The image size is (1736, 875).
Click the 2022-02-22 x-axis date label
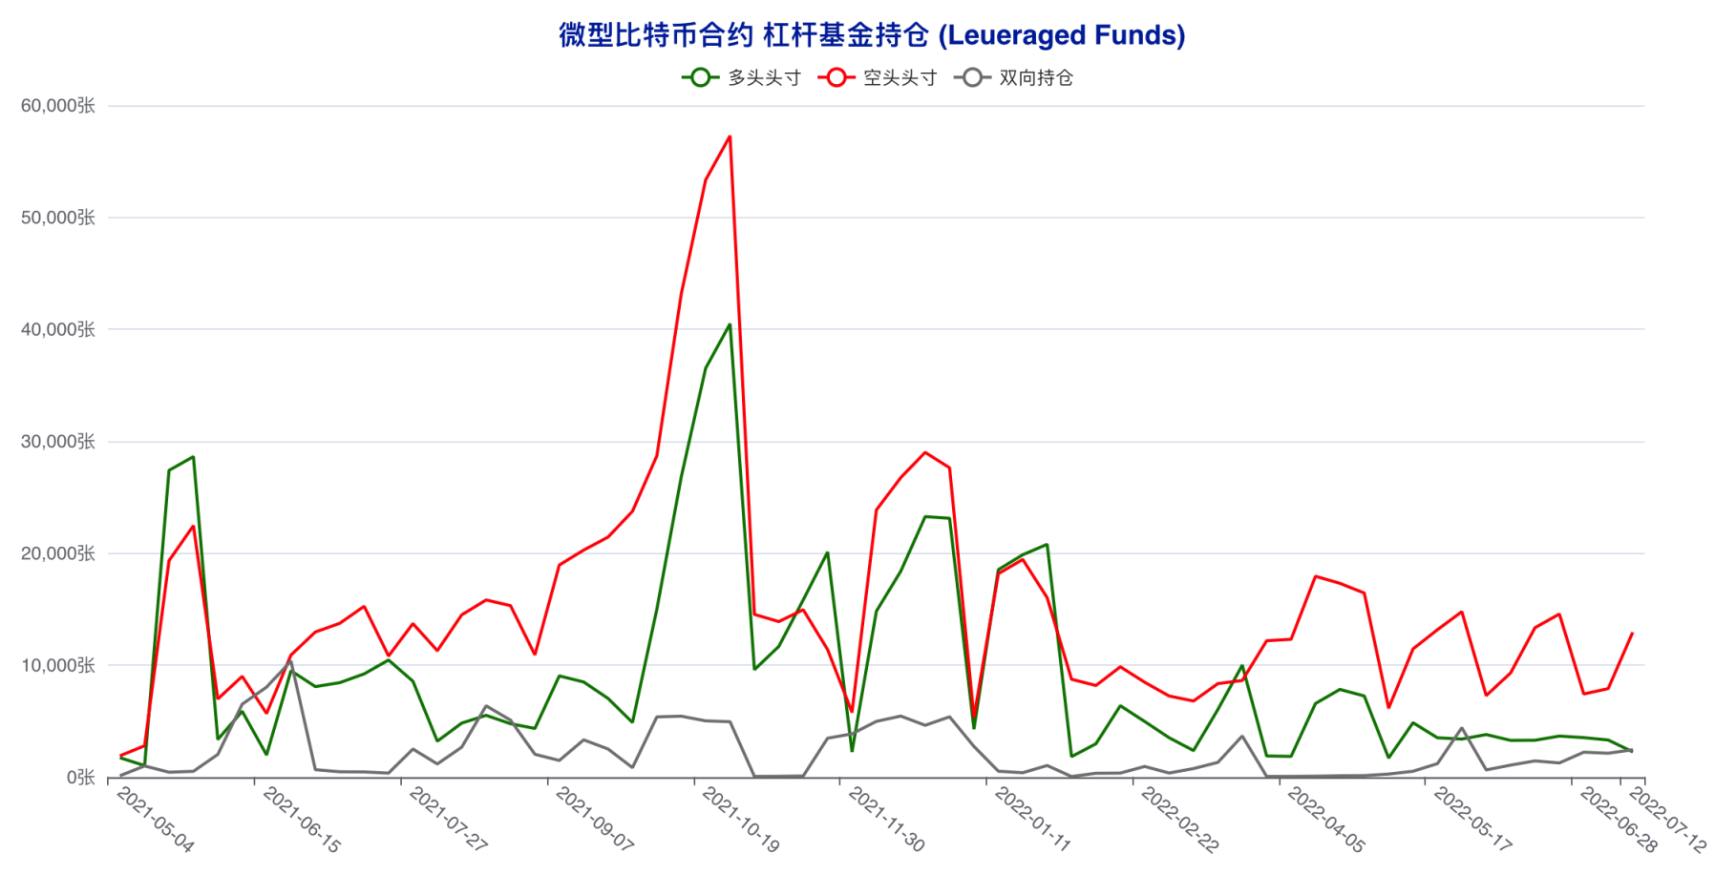[1179, 820]
